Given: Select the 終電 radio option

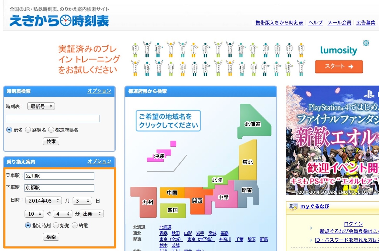Looking at the screenshot, I should (74, 225).
